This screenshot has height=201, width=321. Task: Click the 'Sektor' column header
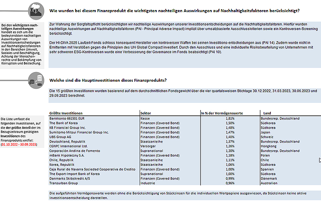pyautogui.click(x=146, y=113)
